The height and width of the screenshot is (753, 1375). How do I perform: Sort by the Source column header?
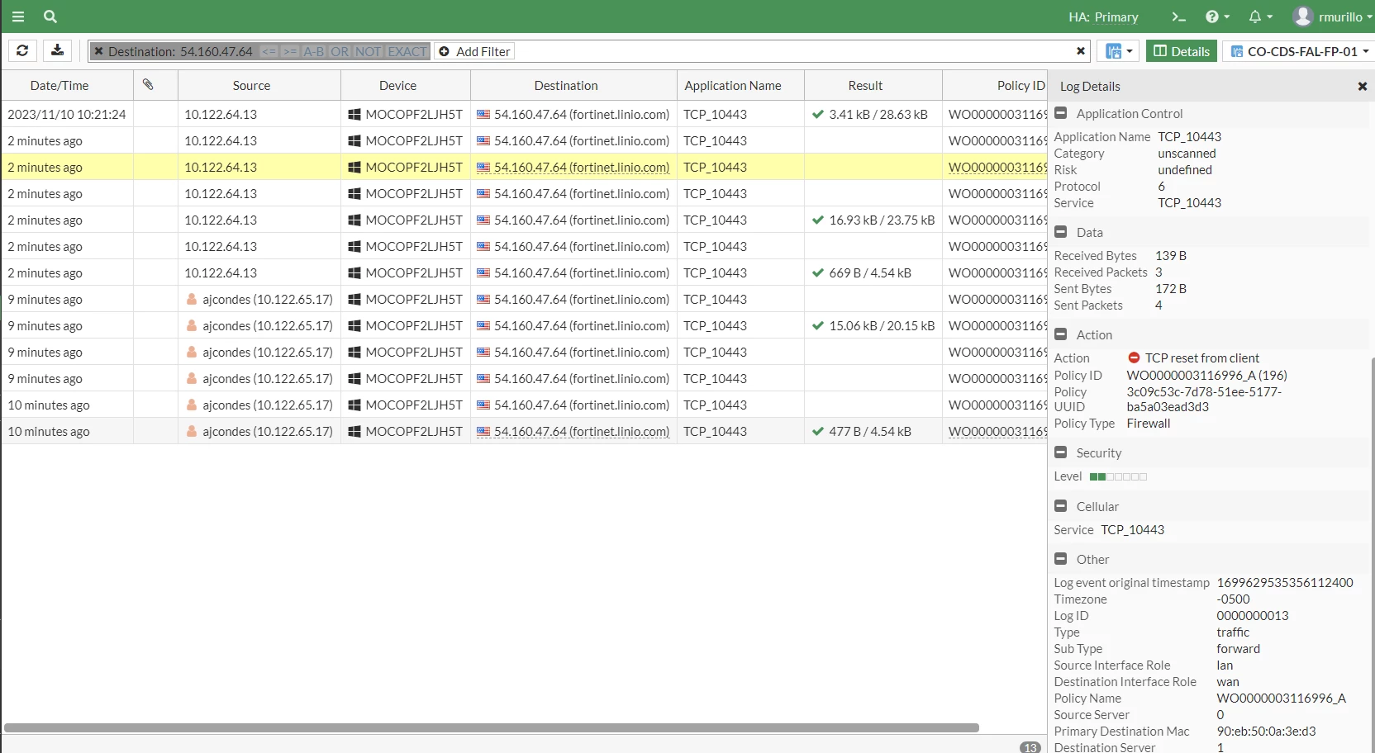tap(251, 85)
